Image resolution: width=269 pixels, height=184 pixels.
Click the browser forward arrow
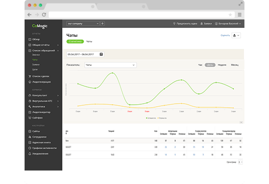(37, 14)
